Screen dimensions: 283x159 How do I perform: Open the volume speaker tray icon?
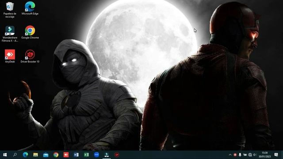point(255,155)
